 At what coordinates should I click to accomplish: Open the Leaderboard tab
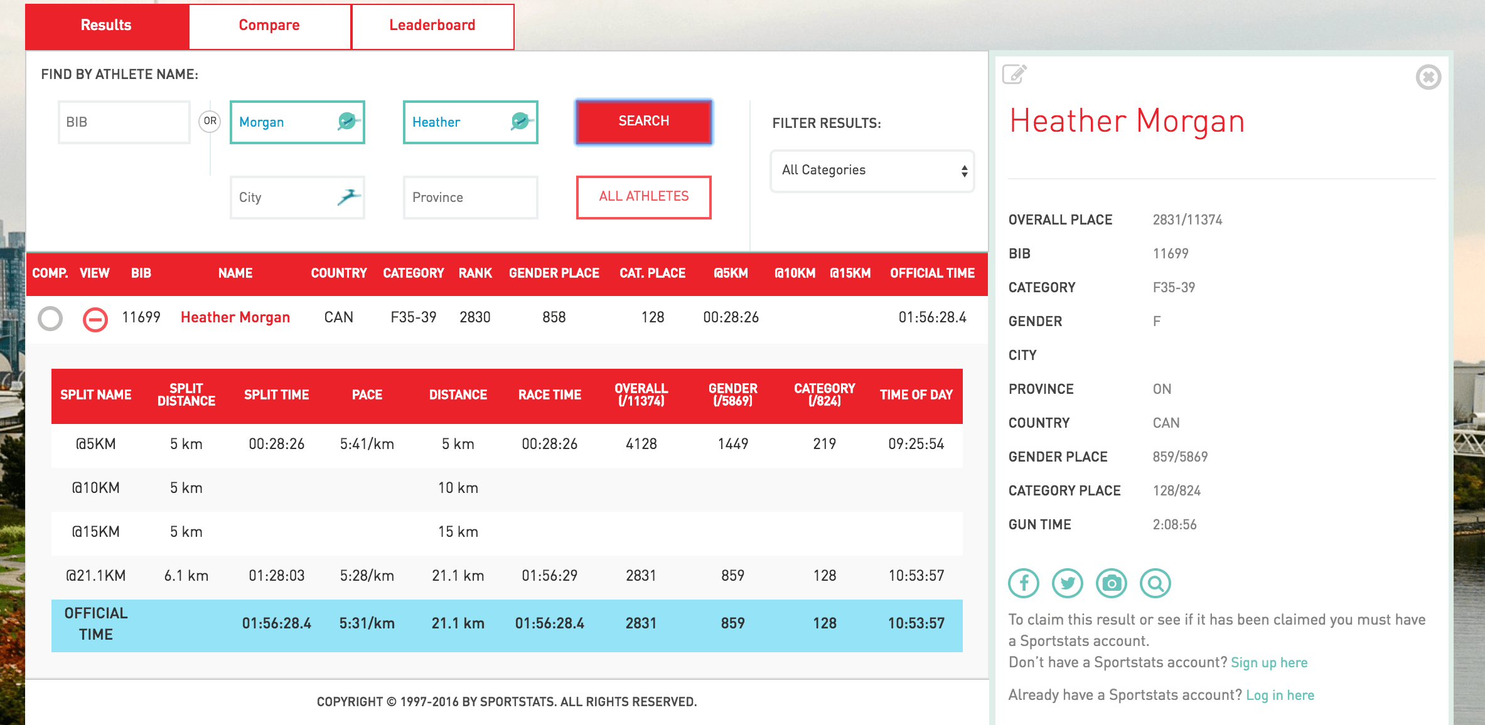(432, 26)
